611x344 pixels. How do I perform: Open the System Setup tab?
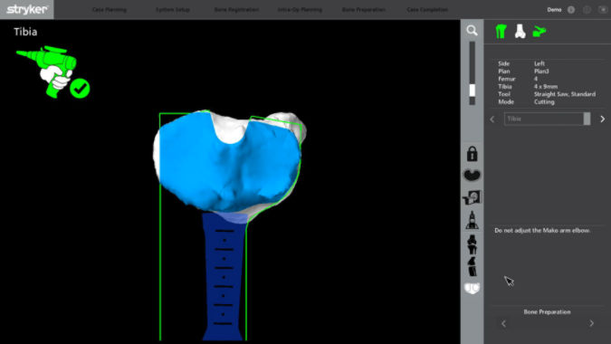tap(173, 10)
